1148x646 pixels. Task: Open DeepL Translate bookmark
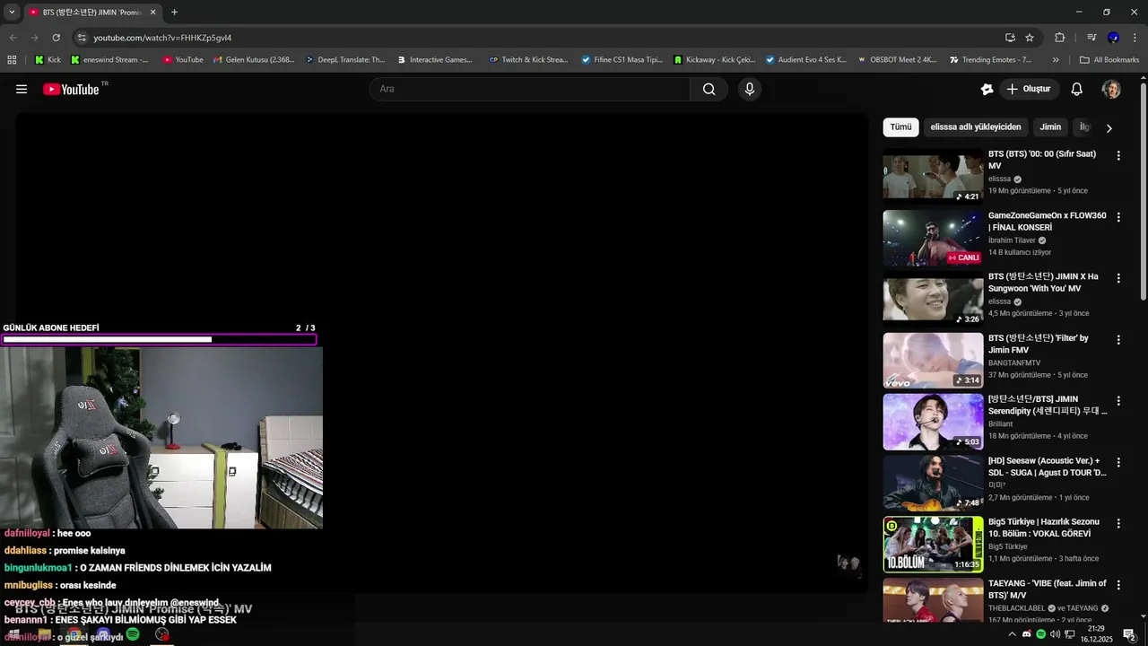(344, 60)
